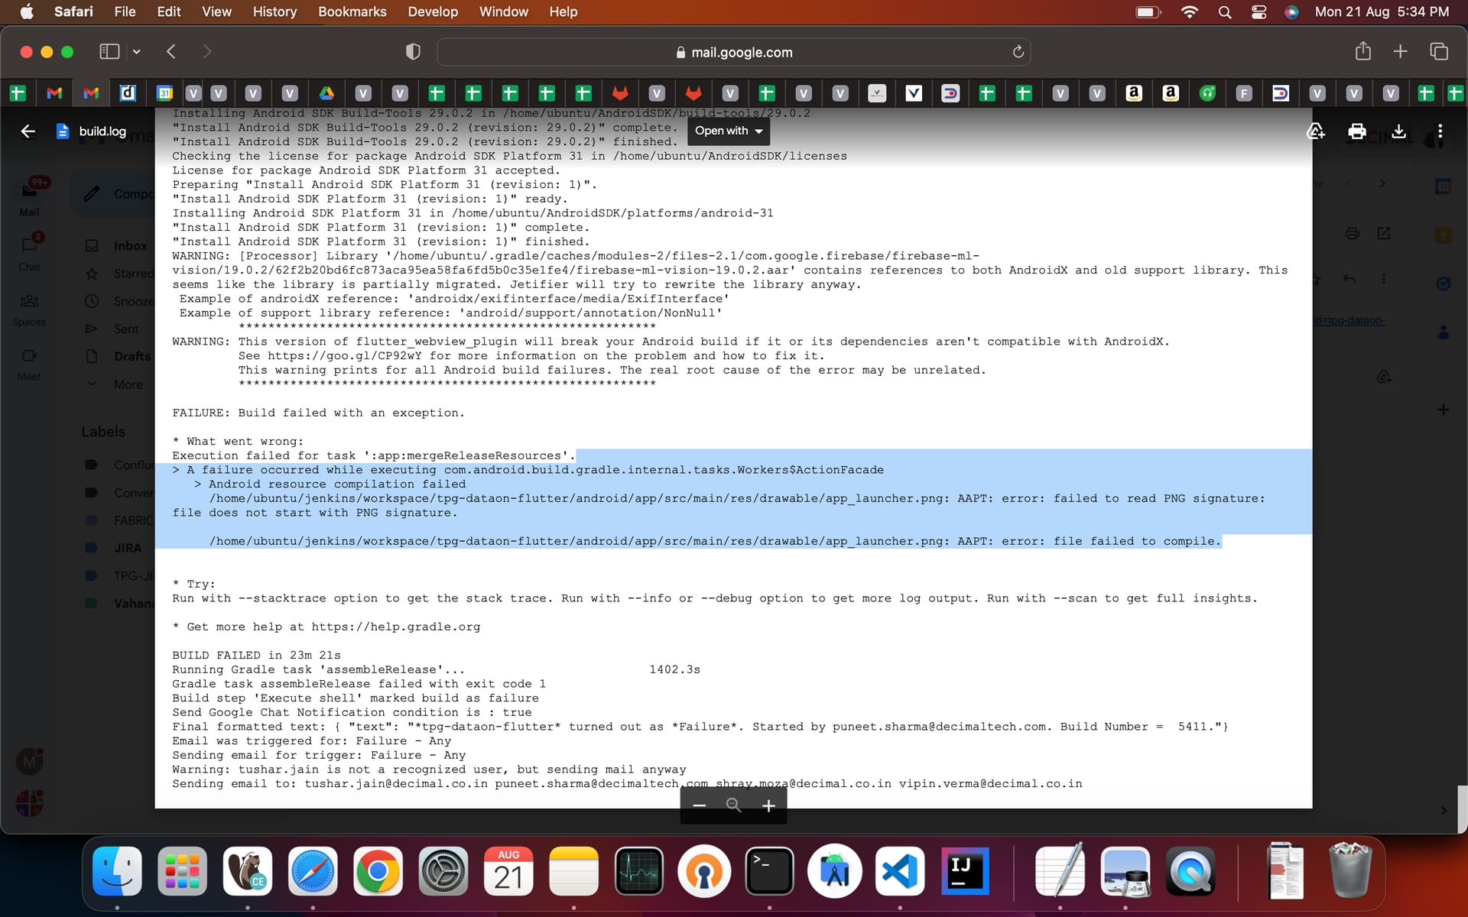This screenshot has width=1468, height=917.
Task: Switch to the Google Drive tab
Action: (326, 93)
